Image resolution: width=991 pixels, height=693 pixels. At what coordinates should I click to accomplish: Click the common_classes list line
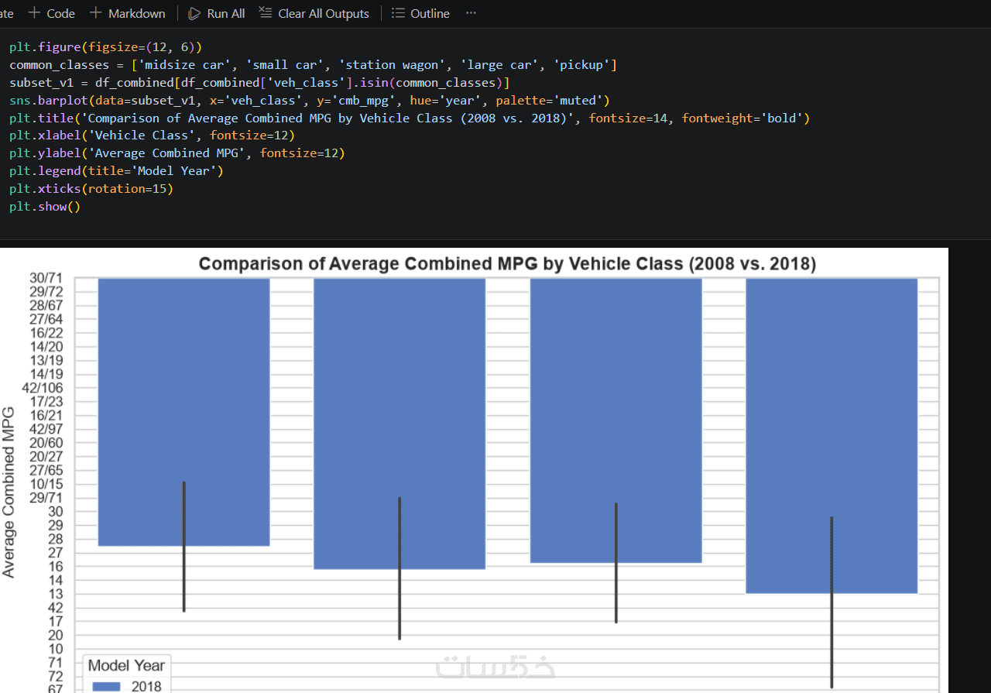tap(314, 65)
